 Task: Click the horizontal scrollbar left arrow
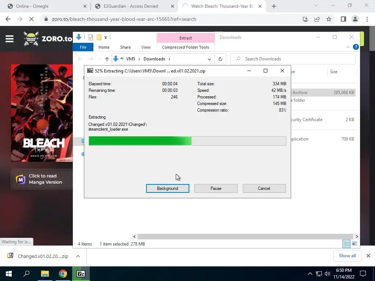point(134,236)
